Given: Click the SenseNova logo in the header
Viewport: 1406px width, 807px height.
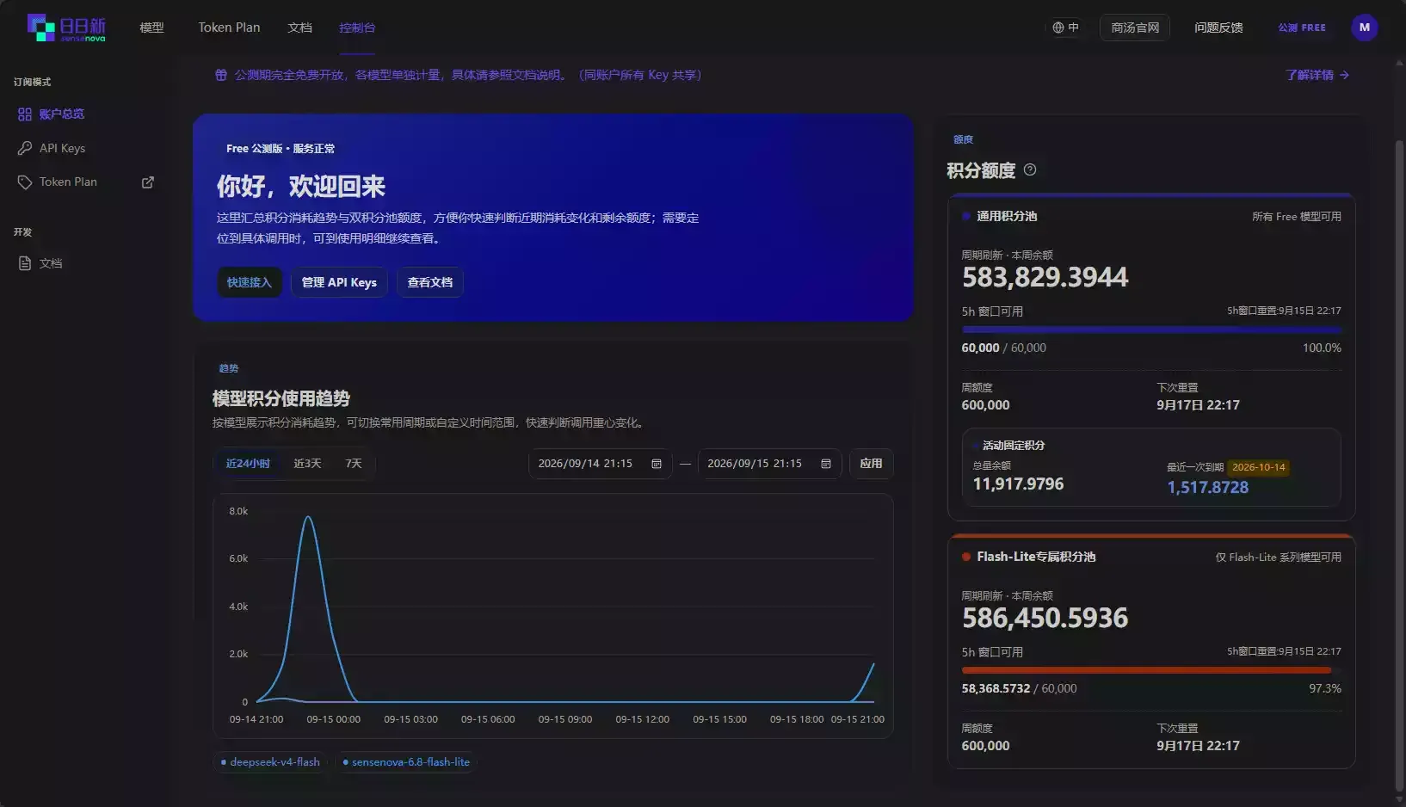Looking at the screenshot, I should (x=66, y=28).
